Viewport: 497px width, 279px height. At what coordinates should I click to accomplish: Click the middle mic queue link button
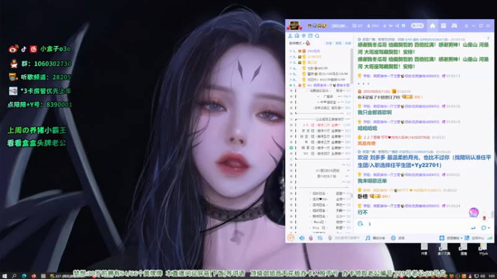(339, 43)
